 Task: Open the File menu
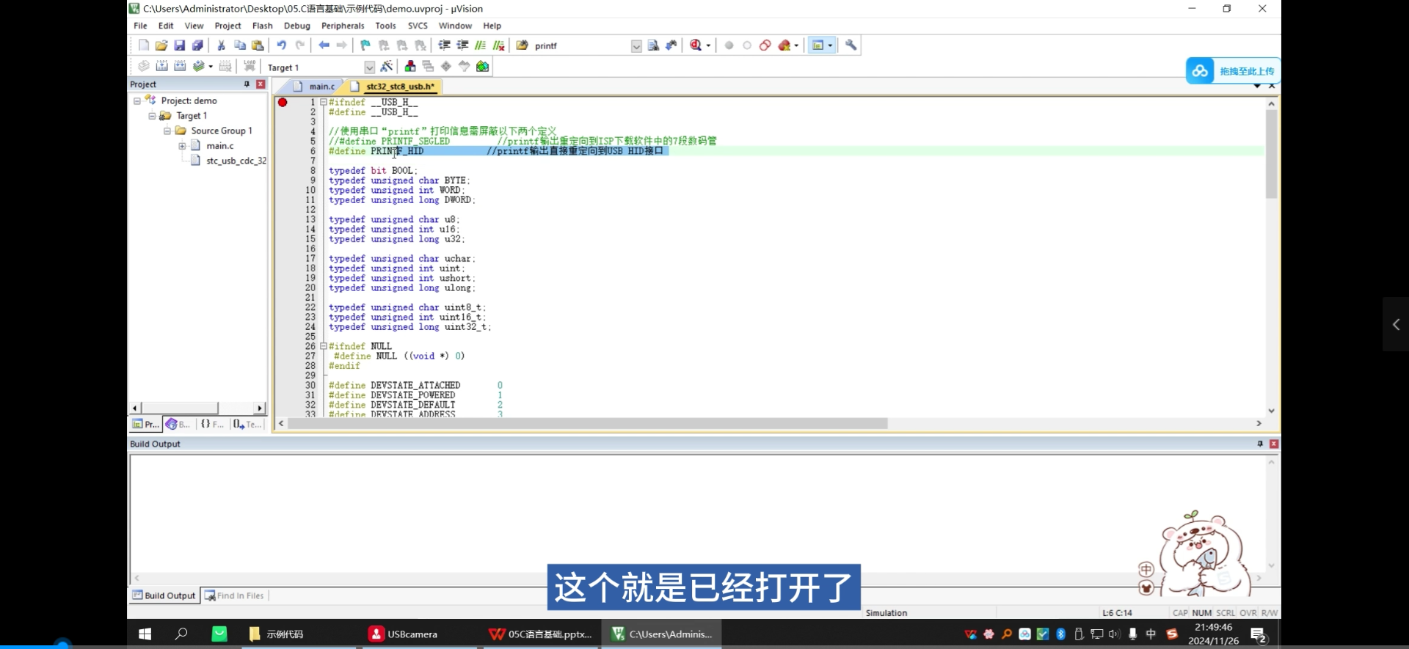click(140, 26)
